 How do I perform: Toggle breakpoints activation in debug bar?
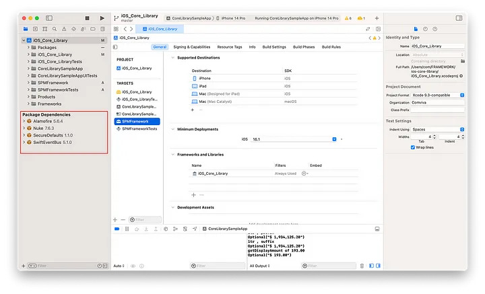click(117, 229)
